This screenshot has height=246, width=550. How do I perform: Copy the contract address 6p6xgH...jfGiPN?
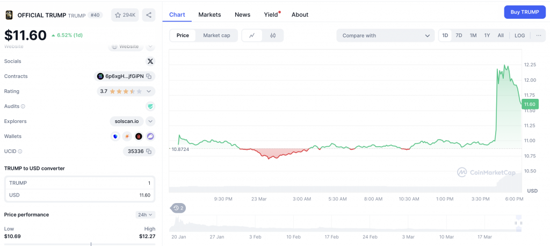click(x=149, y=76)
